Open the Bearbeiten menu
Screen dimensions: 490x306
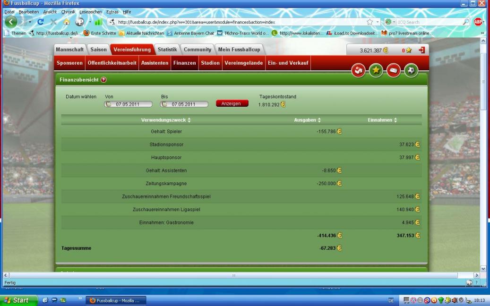coord(29,12)
